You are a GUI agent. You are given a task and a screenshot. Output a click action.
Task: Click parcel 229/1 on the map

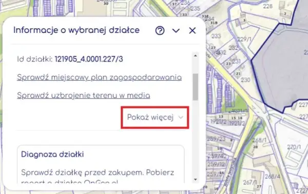tap(244, 39)
